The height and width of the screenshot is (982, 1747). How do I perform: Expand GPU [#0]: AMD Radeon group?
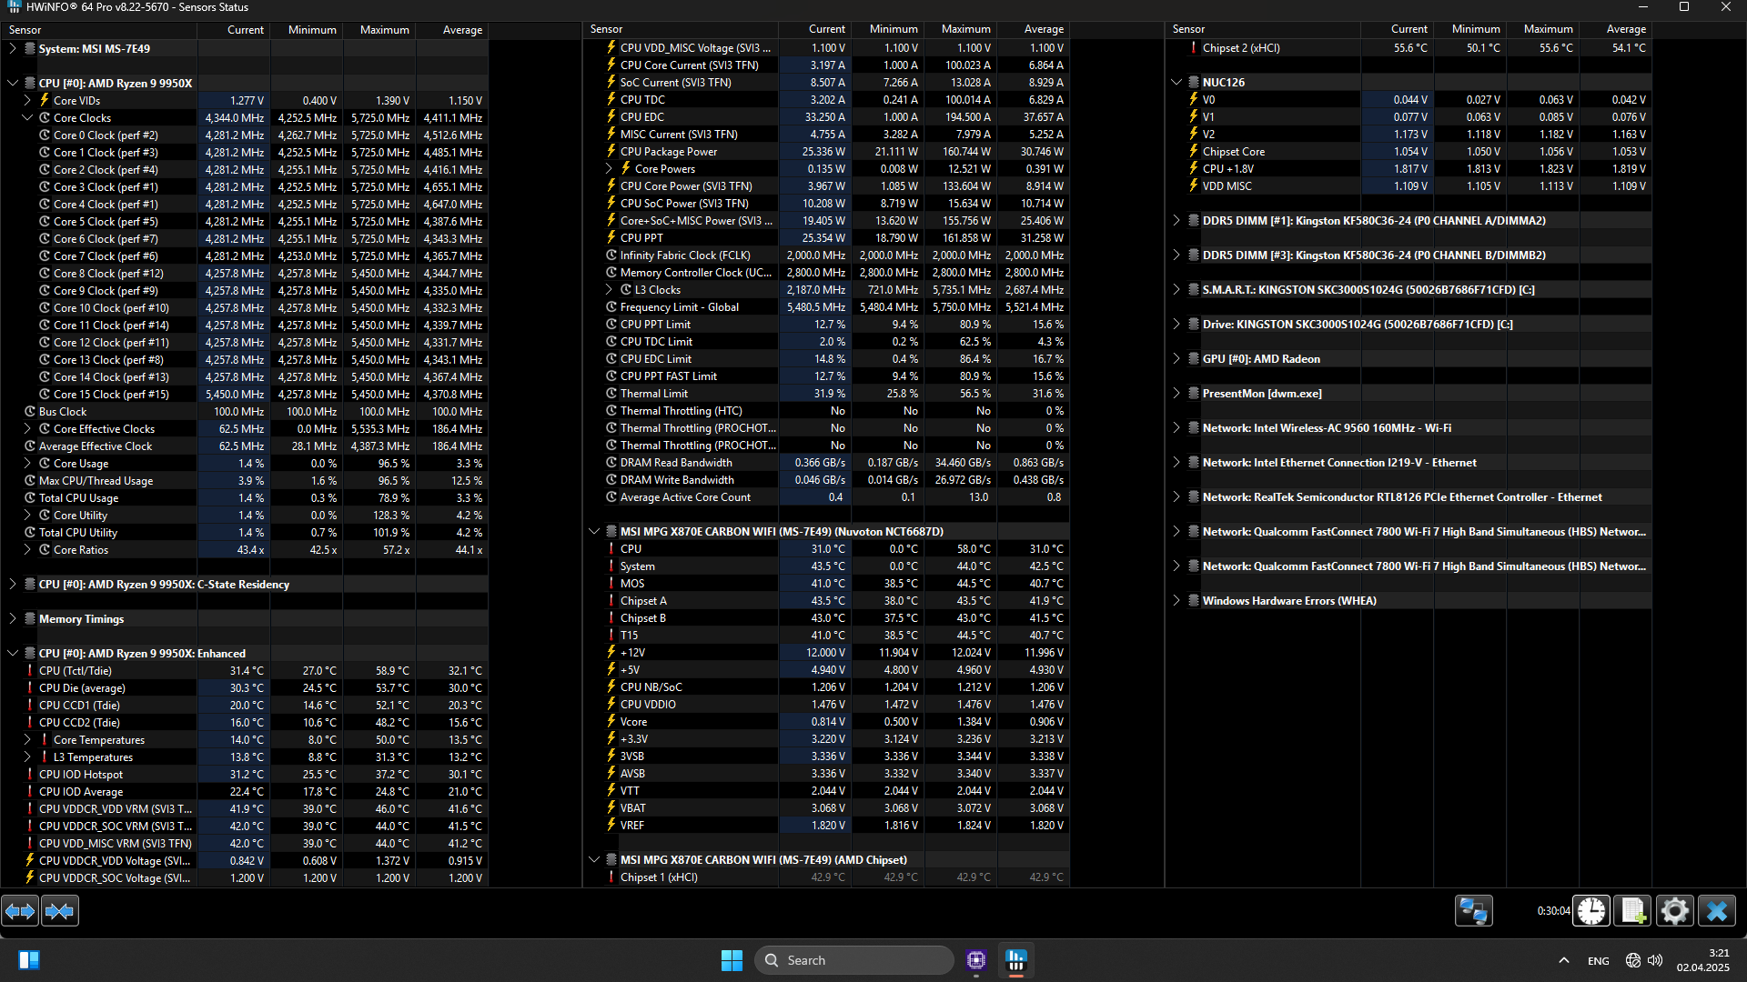point(1176,359)
